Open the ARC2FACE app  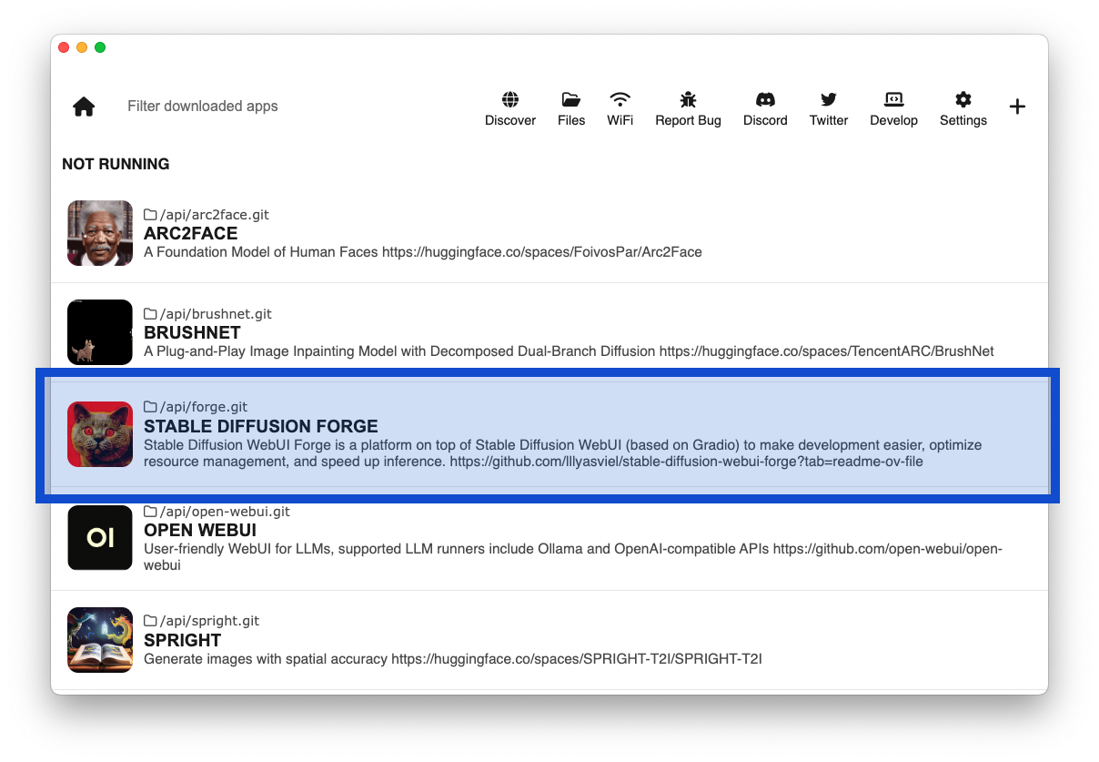point(546,233)
